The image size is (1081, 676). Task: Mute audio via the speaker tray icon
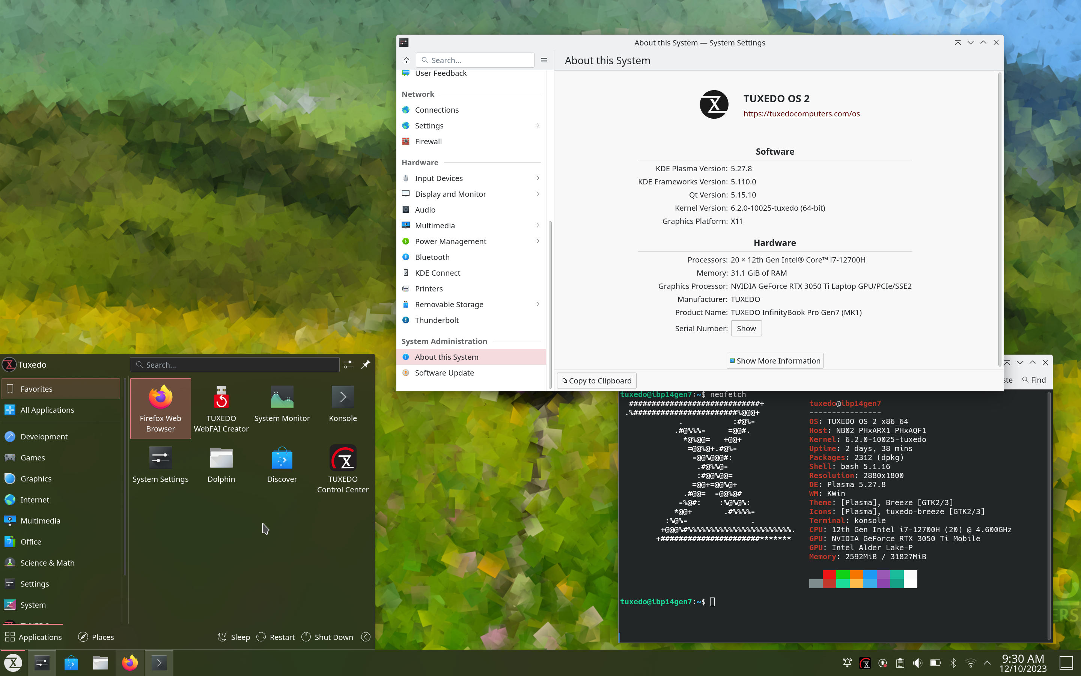tap(917, 663)
